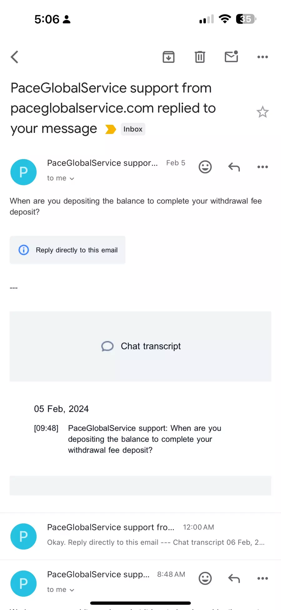Screen dimensions: 281x610
Task: Star this conversation
Action: [x=263, y=112]
